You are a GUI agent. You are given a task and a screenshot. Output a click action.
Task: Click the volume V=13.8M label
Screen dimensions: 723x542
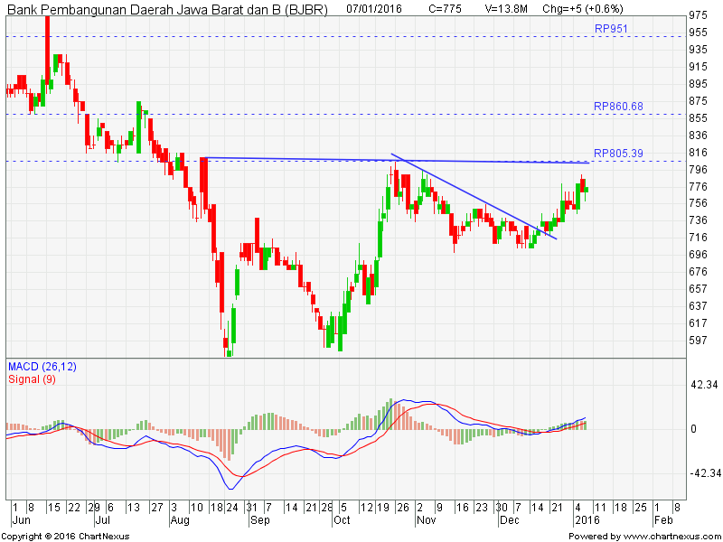(505, 8)
